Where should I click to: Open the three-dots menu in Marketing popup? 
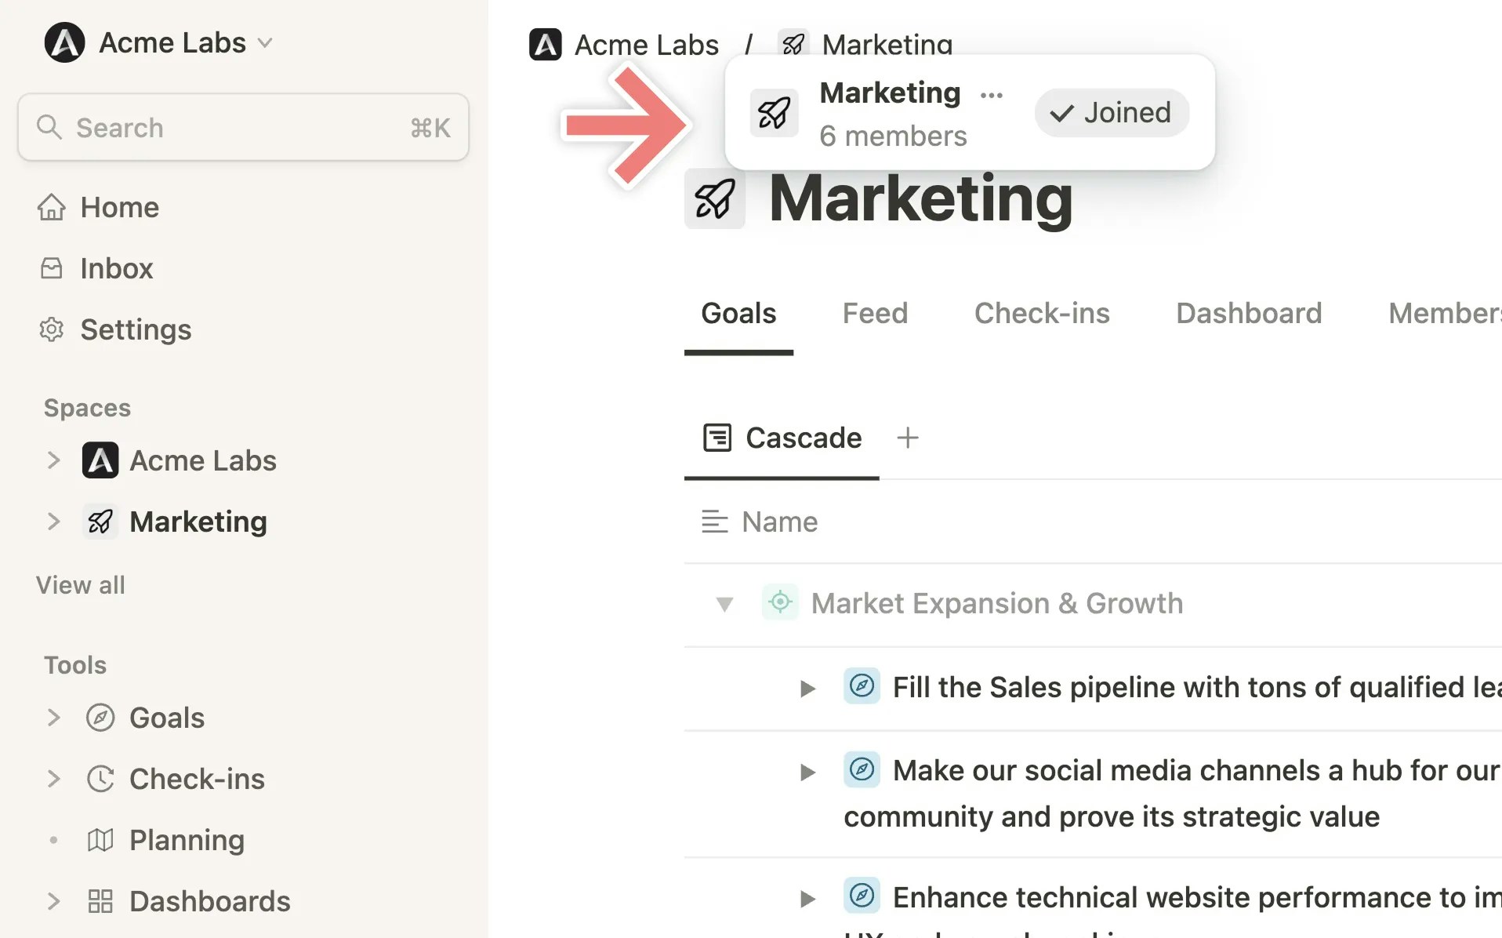[x=992, y=96]
